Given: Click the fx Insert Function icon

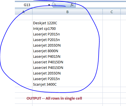Looking at the screenshot, I should (72, 5).
